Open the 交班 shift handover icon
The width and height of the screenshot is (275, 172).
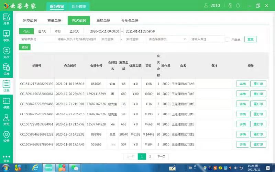(x=6, y=120)
